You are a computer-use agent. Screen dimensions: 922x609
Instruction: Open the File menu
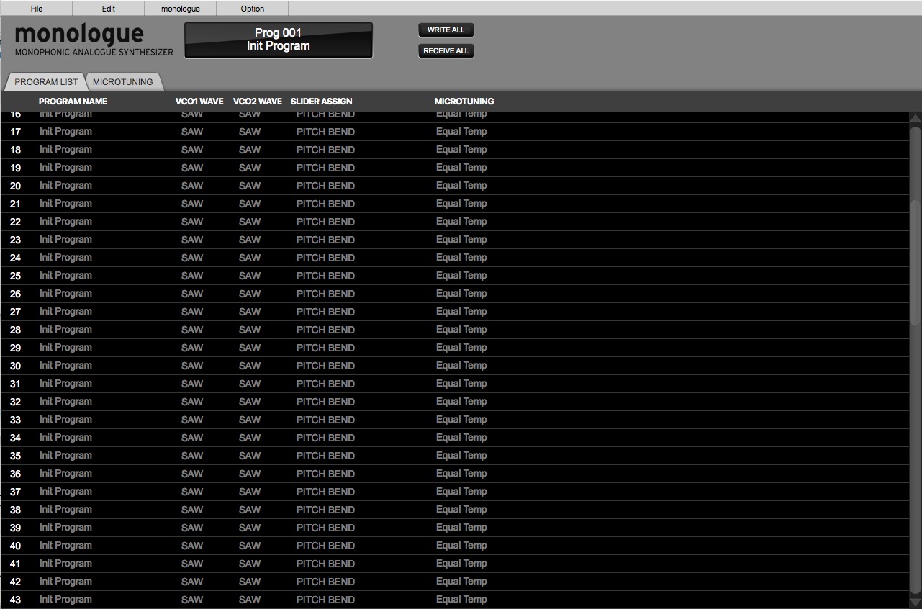(37, 9)
